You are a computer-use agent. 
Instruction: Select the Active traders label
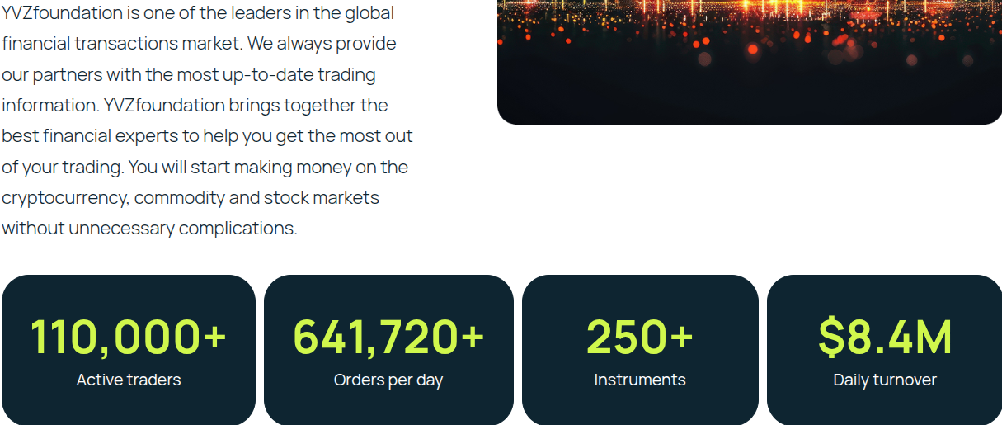point(129,380)
